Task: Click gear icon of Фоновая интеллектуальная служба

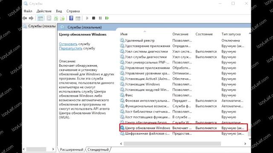Action: (122, 101)
